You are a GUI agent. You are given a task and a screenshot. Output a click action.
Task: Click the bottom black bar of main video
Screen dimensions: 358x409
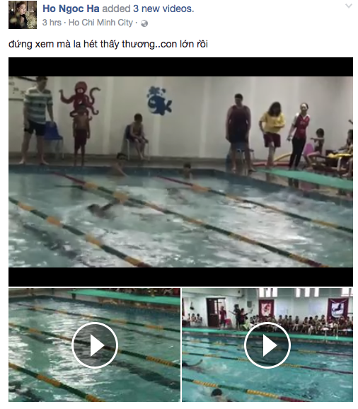point(180,277)
